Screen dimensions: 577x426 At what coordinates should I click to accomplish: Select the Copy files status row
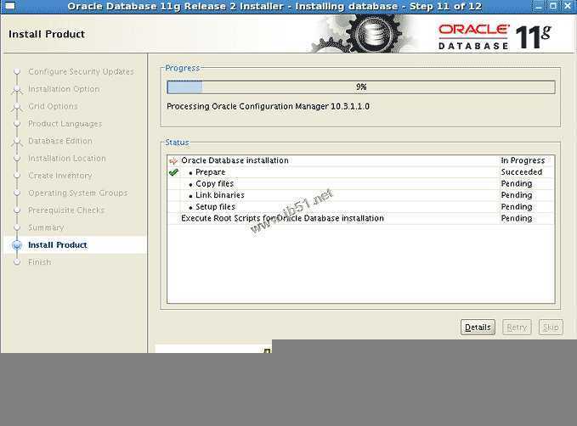point(360,183)
